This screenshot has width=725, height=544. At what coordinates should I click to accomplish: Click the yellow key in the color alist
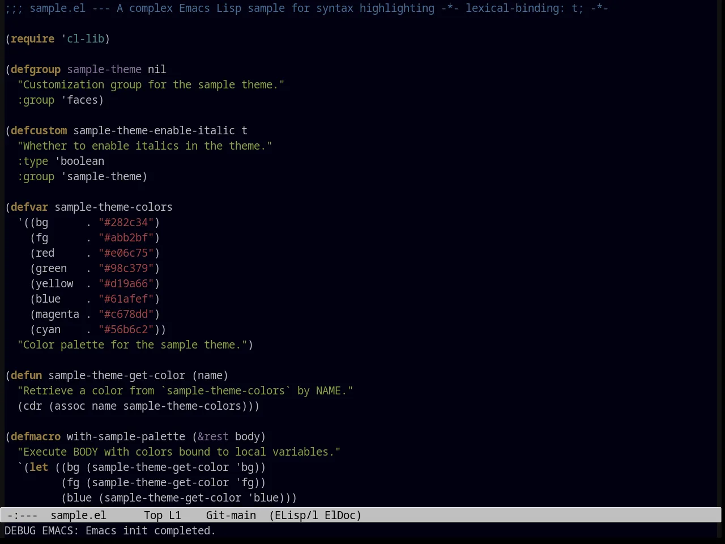[54, 283]
